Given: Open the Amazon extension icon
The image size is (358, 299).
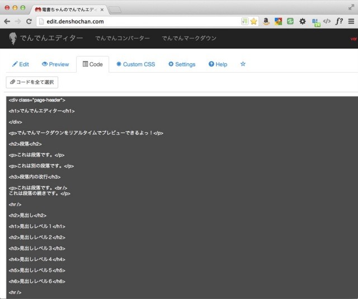Looking at the screenshot, I should pos(266,21).
